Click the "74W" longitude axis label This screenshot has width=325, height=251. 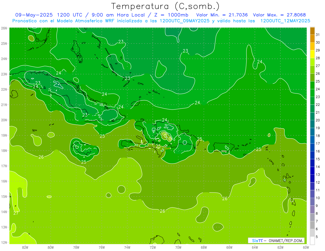(x=127, y=247)
